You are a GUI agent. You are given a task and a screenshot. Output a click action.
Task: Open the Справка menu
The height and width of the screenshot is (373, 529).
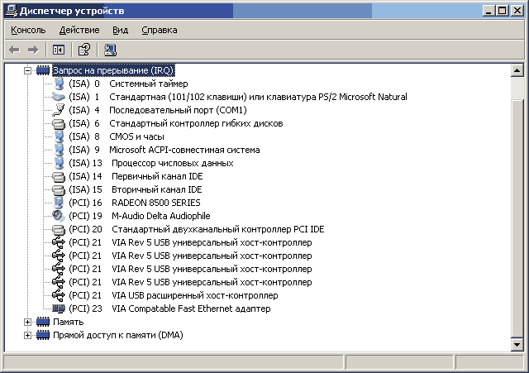(160, 30)
